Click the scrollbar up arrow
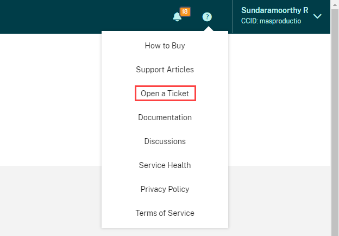This screenshot has width=339, height=236. [x=335, y=4]
